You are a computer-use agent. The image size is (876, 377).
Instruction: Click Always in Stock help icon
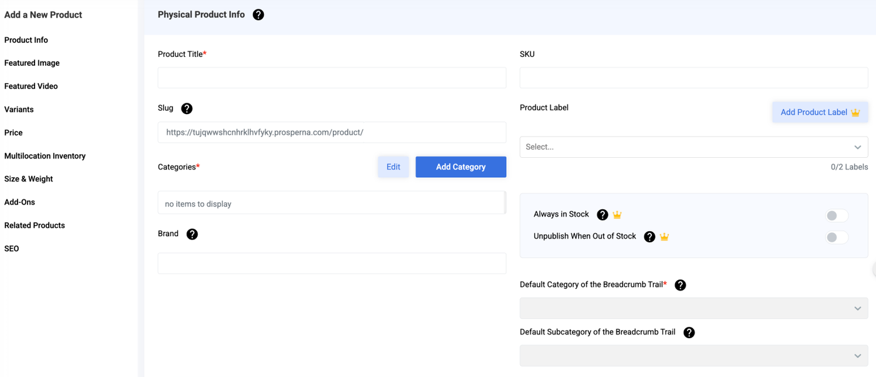pos(603,215)
